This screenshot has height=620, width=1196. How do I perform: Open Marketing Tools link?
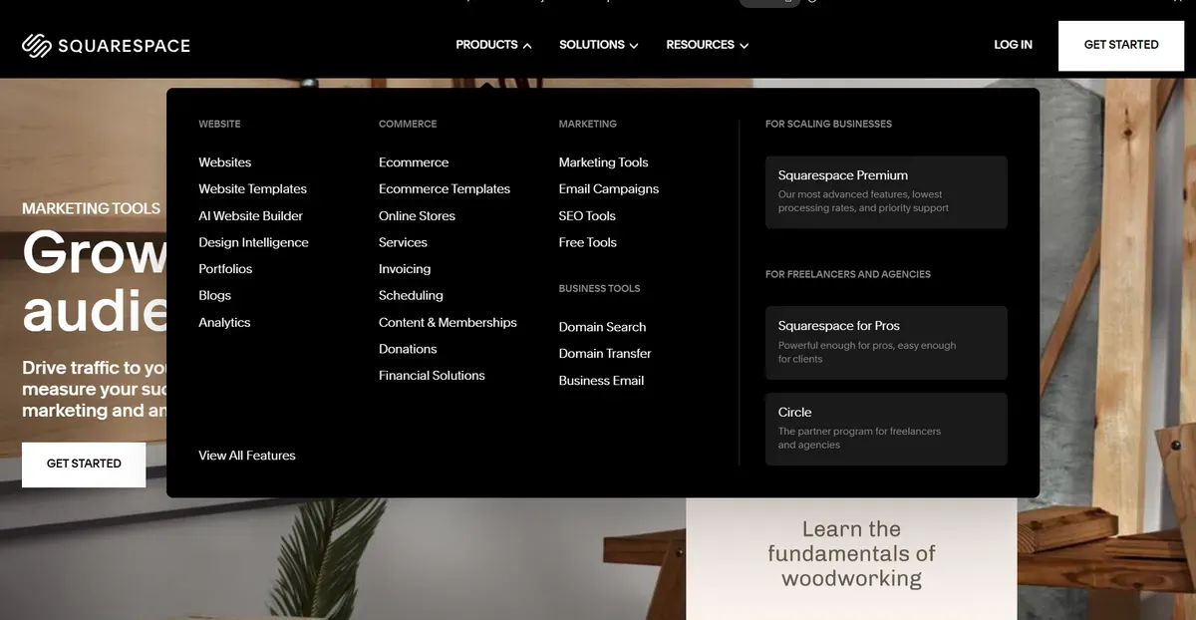tap(604, 162)
